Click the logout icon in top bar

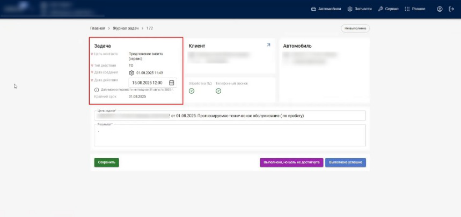451,9
